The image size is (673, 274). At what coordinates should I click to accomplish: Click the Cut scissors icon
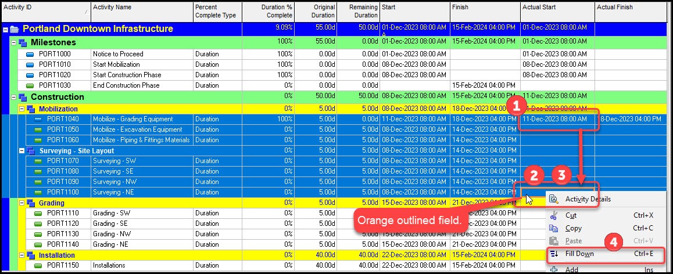point(553,215)
